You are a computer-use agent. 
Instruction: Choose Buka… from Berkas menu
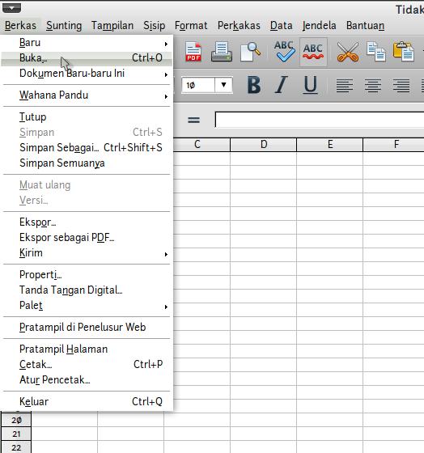[87, 58]
